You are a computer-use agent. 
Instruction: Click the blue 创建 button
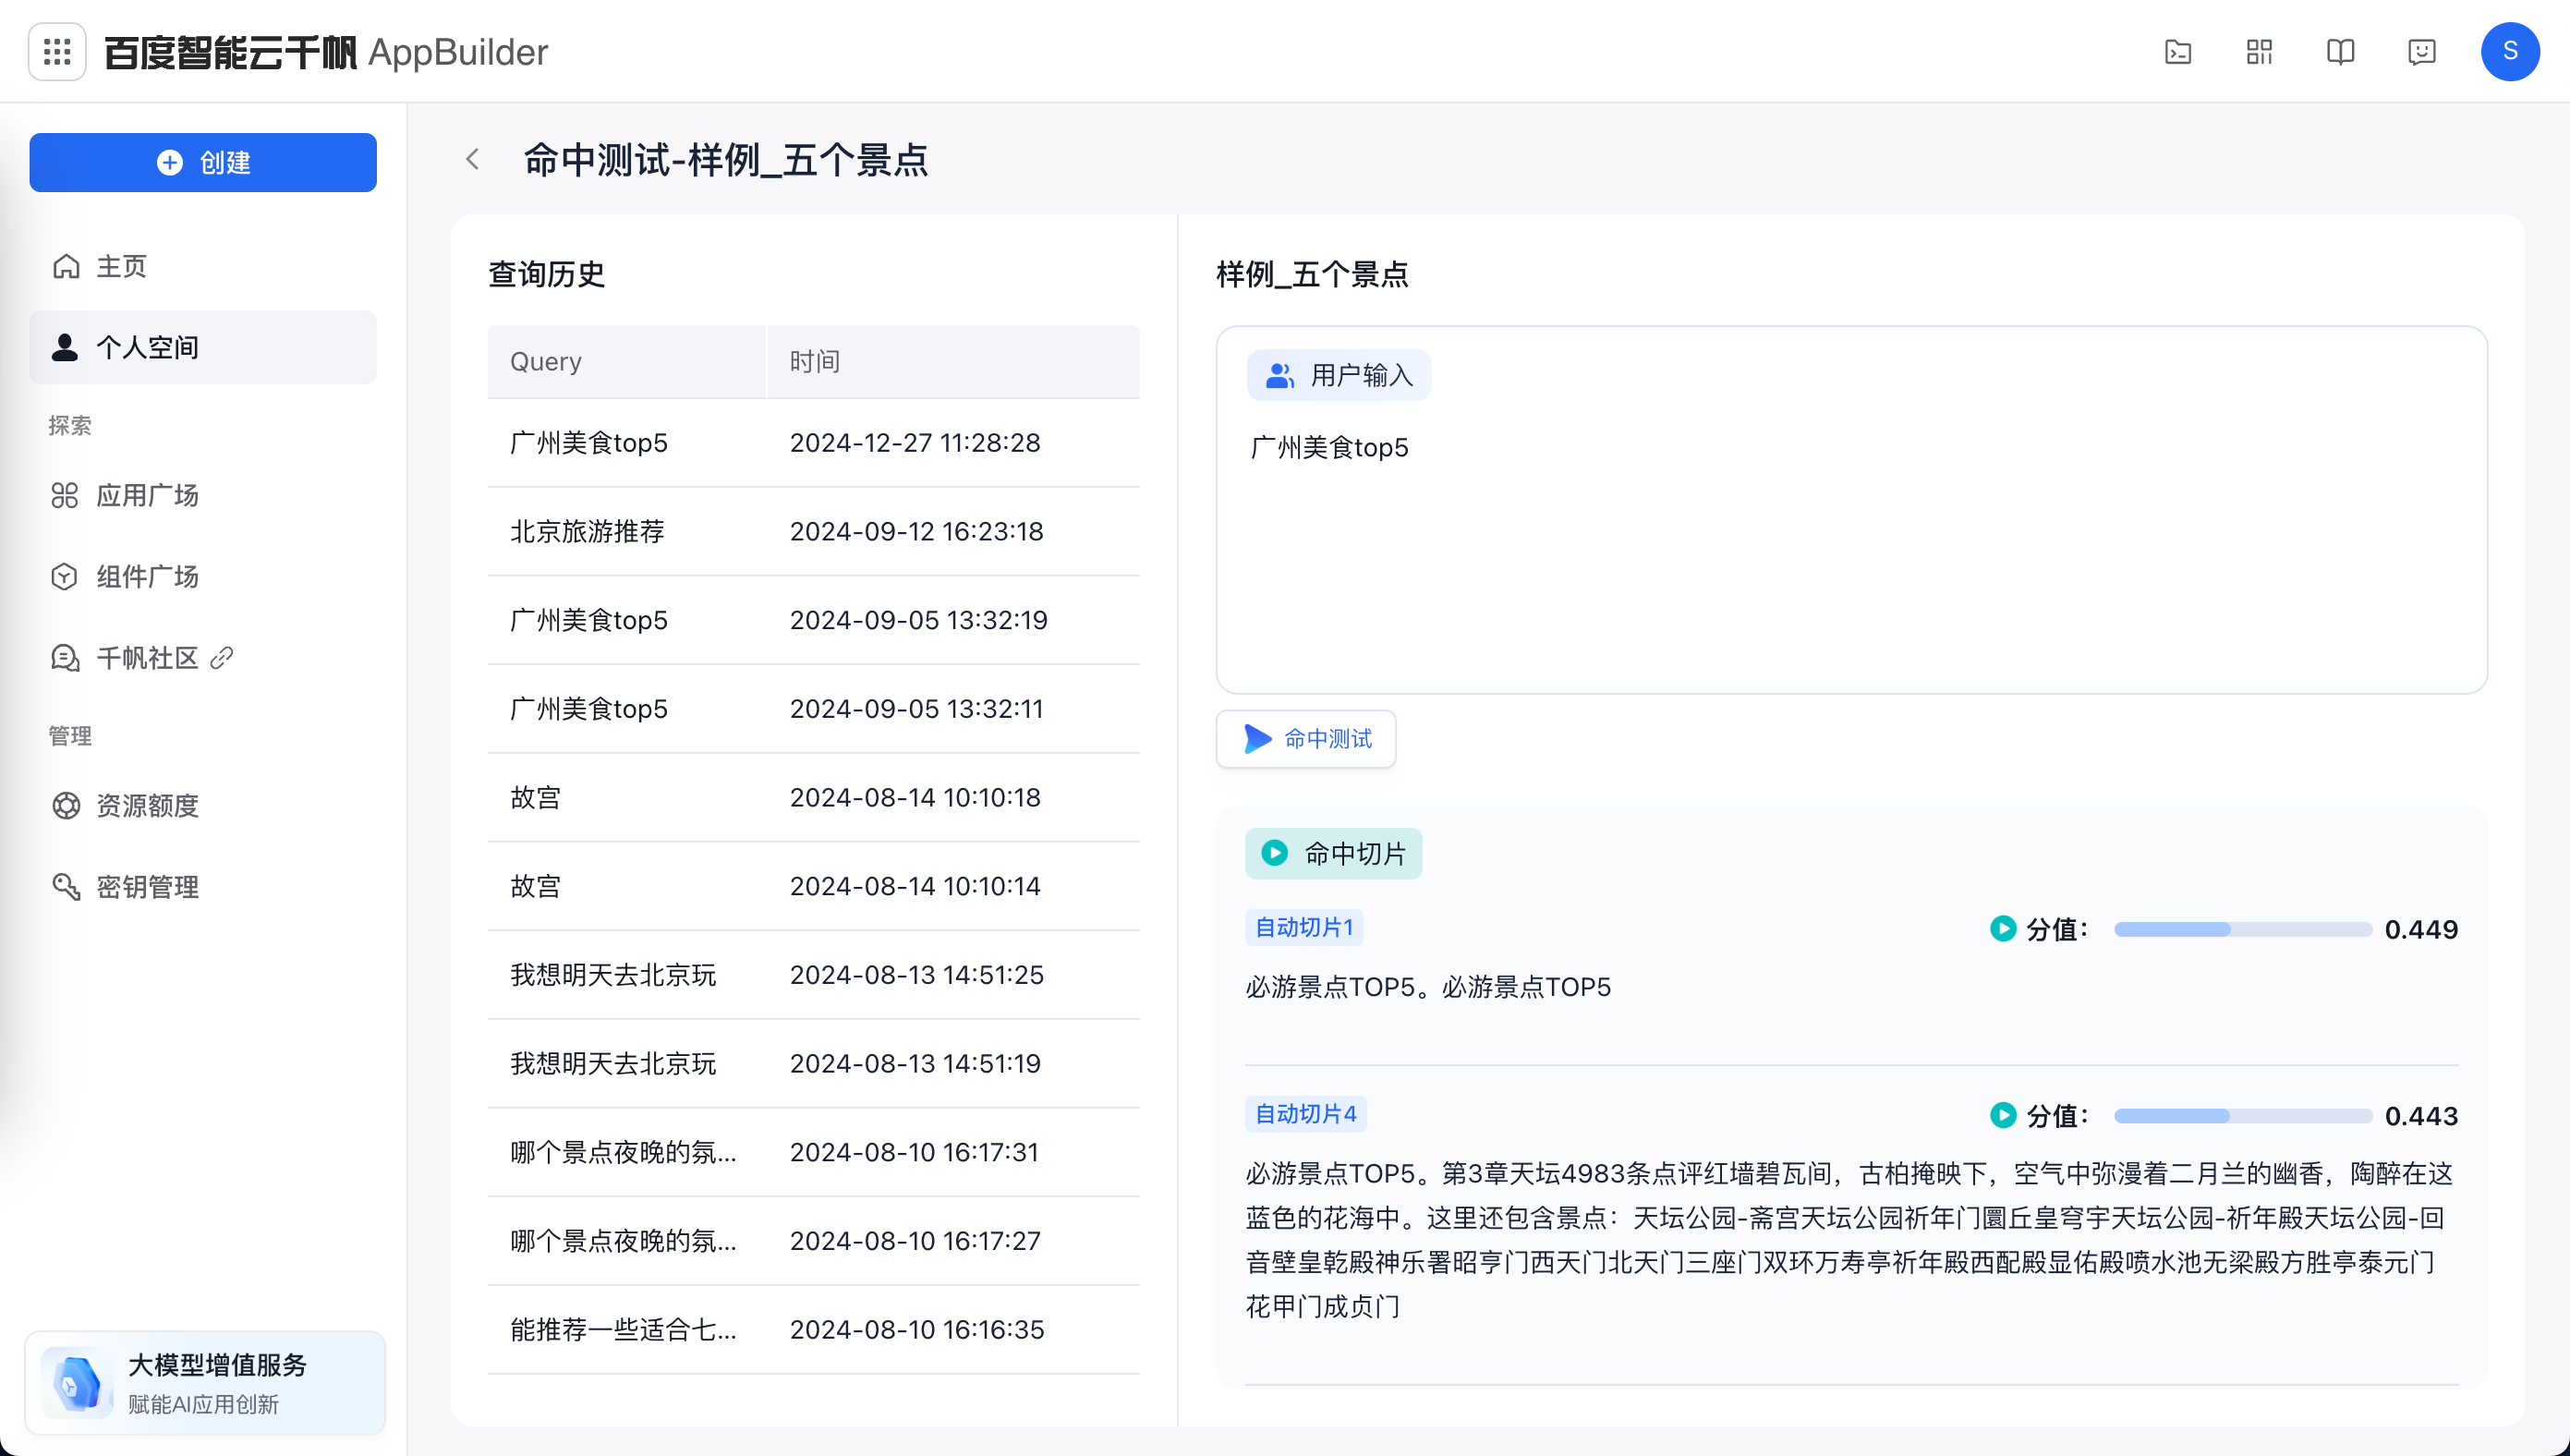203,162
